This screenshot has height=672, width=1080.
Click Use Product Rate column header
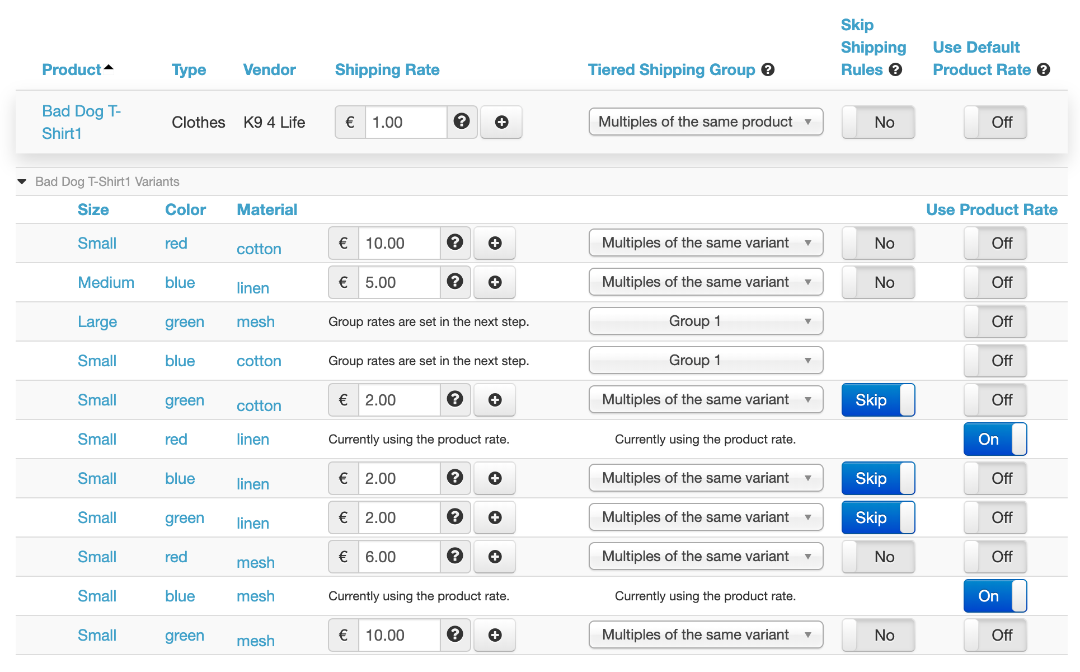click(x=992, y=209)
